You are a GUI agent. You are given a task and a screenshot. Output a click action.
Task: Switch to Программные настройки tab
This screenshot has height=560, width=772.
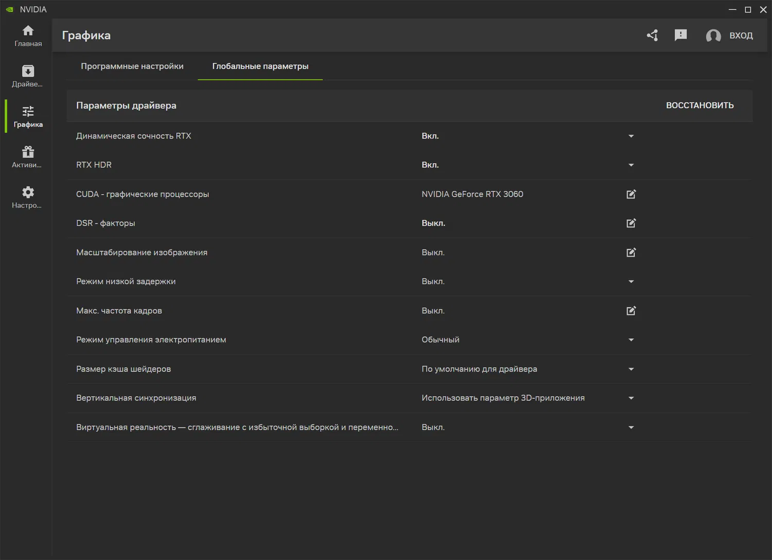[132, 66]
